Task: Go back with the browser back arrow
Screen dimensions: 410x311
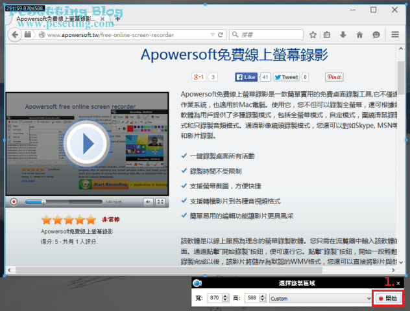Action: (15, 35)
